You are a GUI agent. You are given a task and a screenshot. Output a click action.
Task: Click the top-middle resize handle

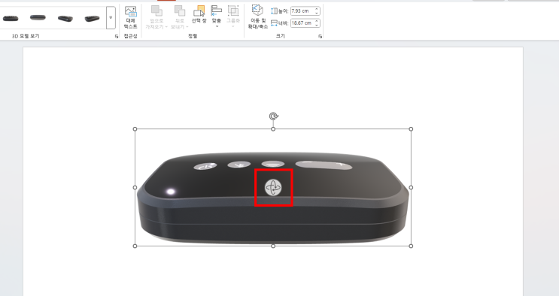point(273,129)
